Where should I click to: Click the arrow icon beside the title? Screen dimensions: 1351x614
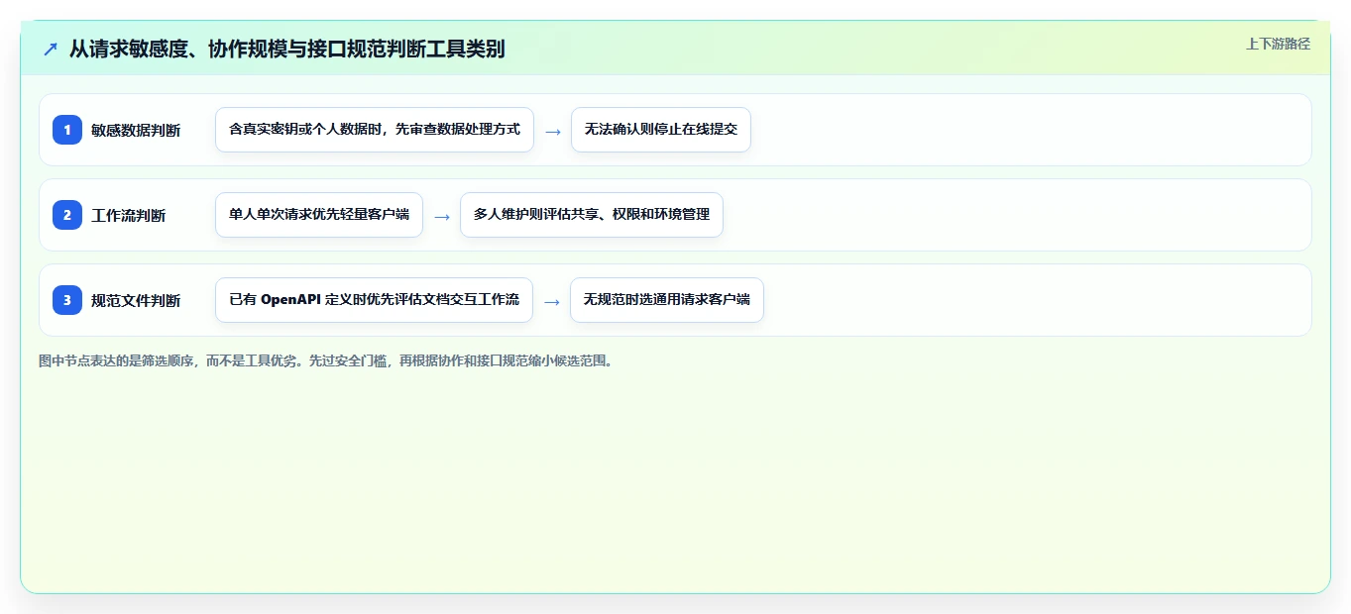pyautogui.click(x=51, y=49)
